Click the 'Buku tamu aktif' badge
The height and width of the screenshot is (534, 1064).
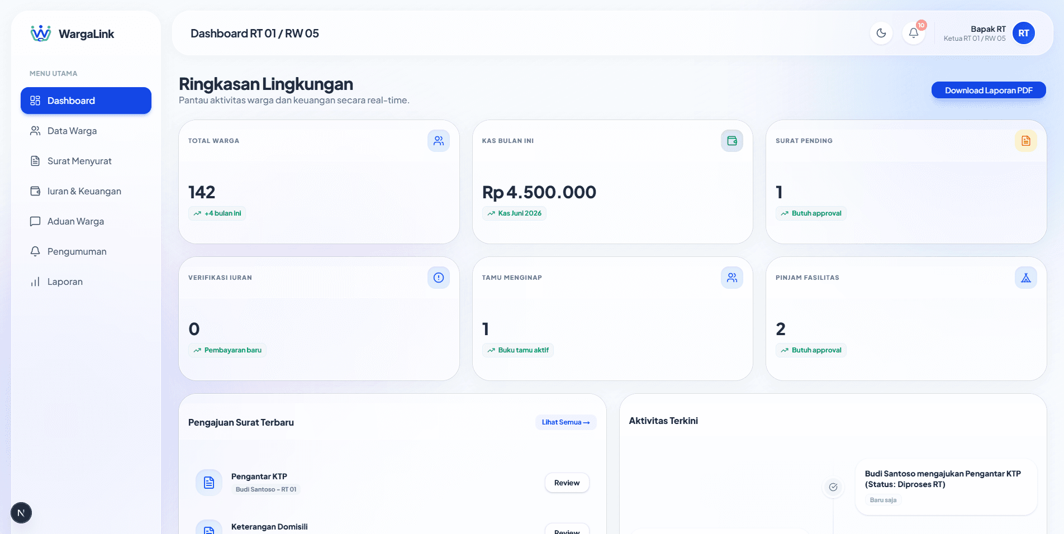(x=517, y=350)
